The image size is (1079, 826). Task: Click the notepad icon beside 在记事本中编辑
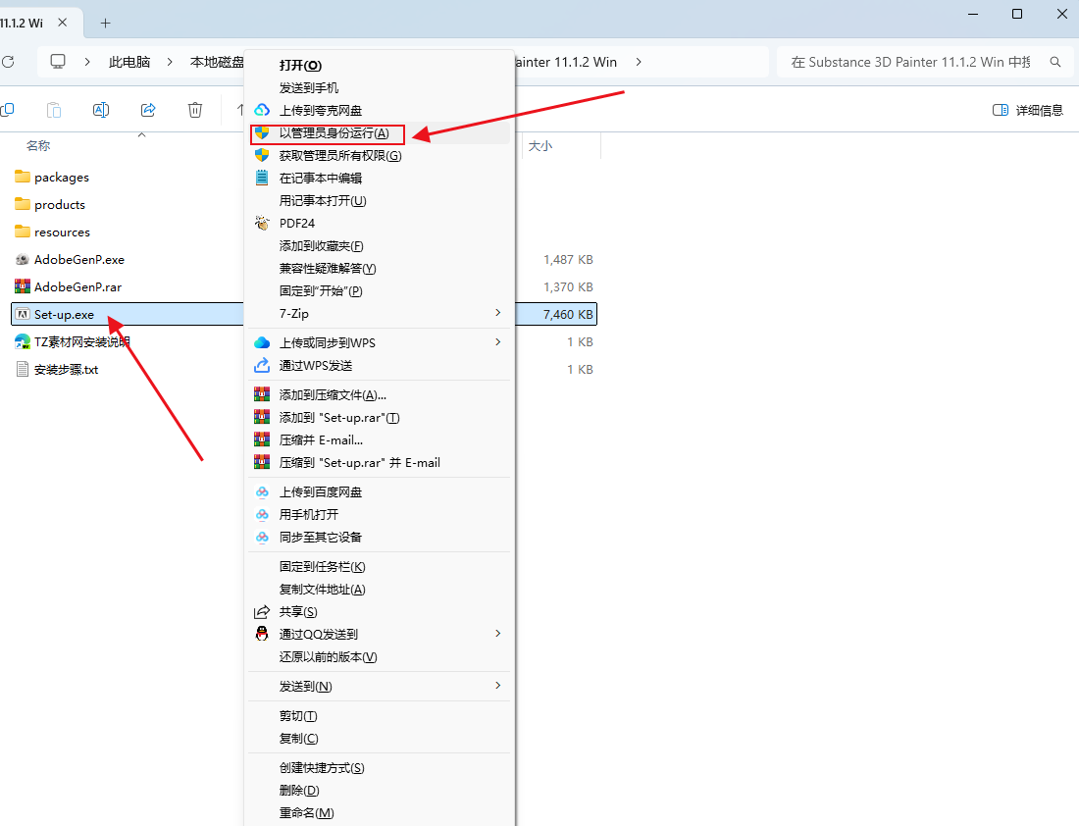tap(262, 178)
